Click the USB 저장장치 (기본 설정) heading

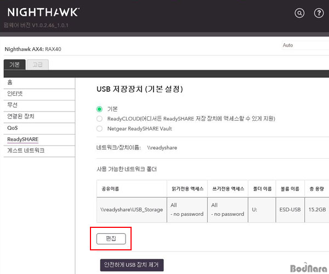pyautogui.click(x=139, y=89)
